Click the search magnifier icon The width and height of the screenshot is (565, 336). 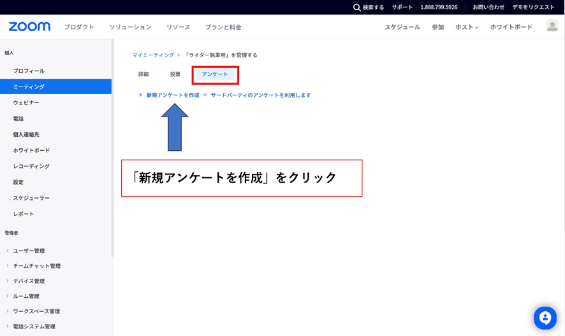click(356, 8)
